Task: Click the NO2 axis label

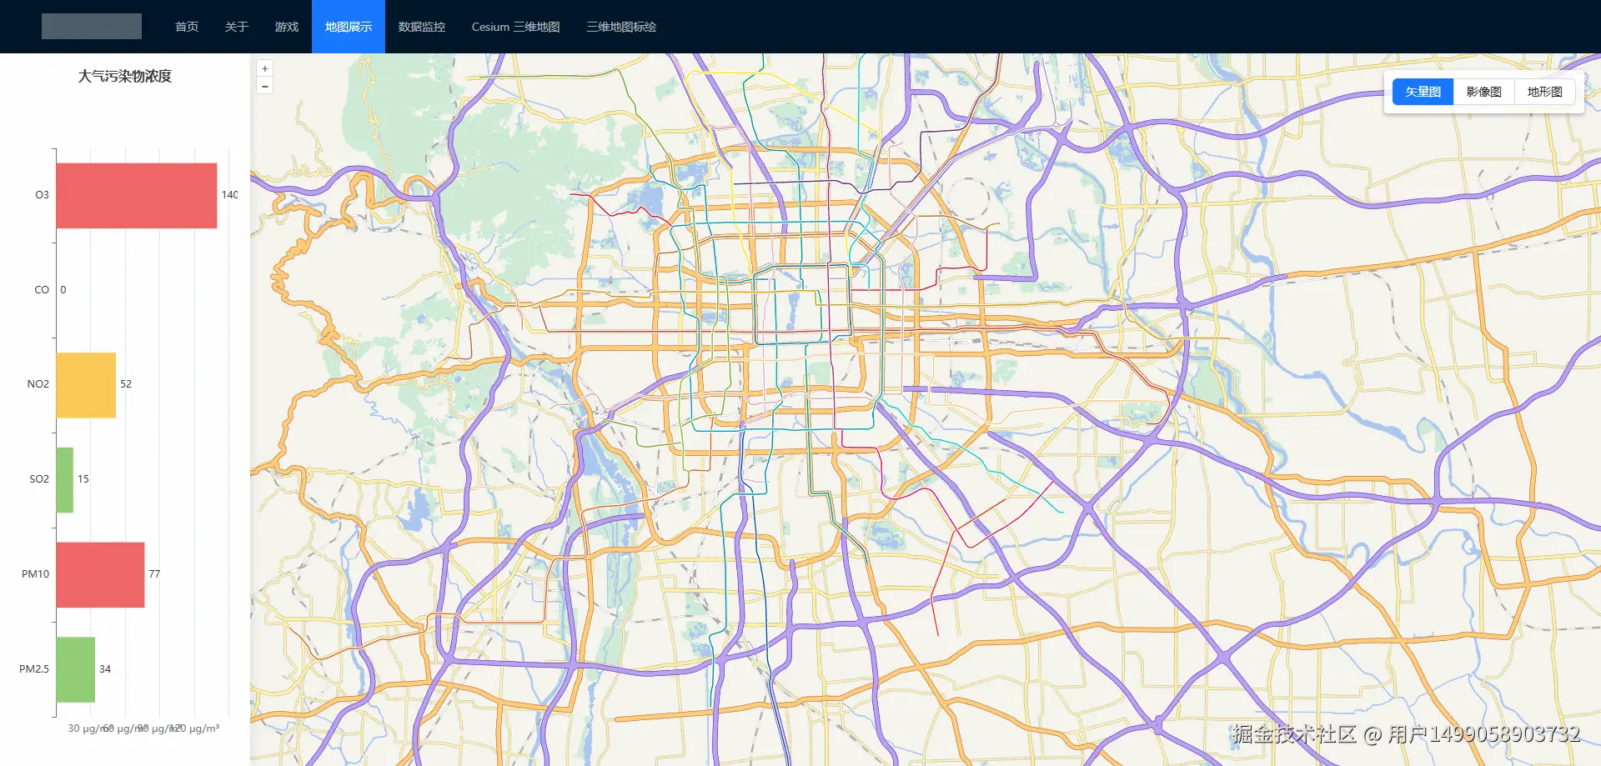Action: click(38, 384)
